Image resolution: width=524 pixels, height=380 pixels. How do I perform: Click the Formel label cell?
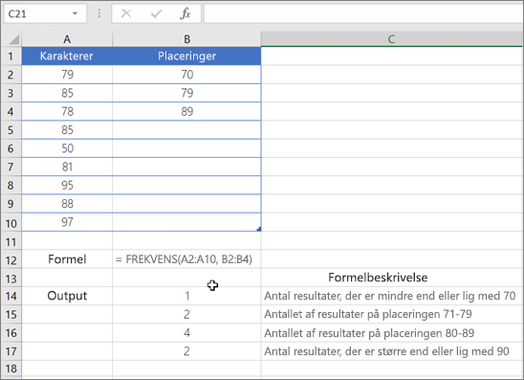point(67,259)
